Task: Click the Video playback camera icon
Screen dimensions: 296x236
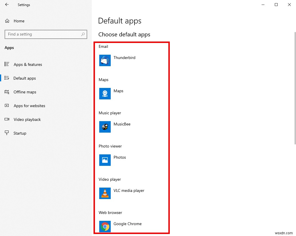Action: [7, 119]
